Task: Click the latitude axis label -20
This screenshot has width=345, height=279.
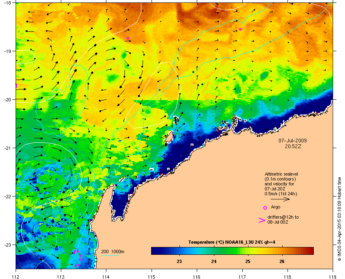Action: pyautogui.click(x=7, y=99)
